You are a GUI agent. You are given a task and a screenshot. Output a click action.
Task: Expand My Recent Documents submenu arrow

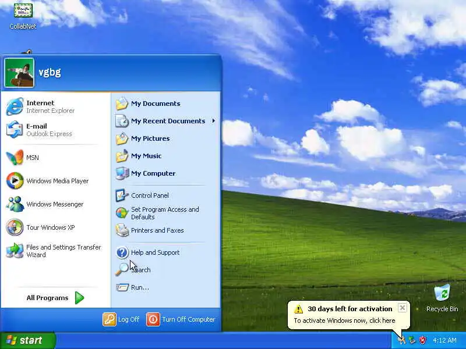[x=213, y=121]
